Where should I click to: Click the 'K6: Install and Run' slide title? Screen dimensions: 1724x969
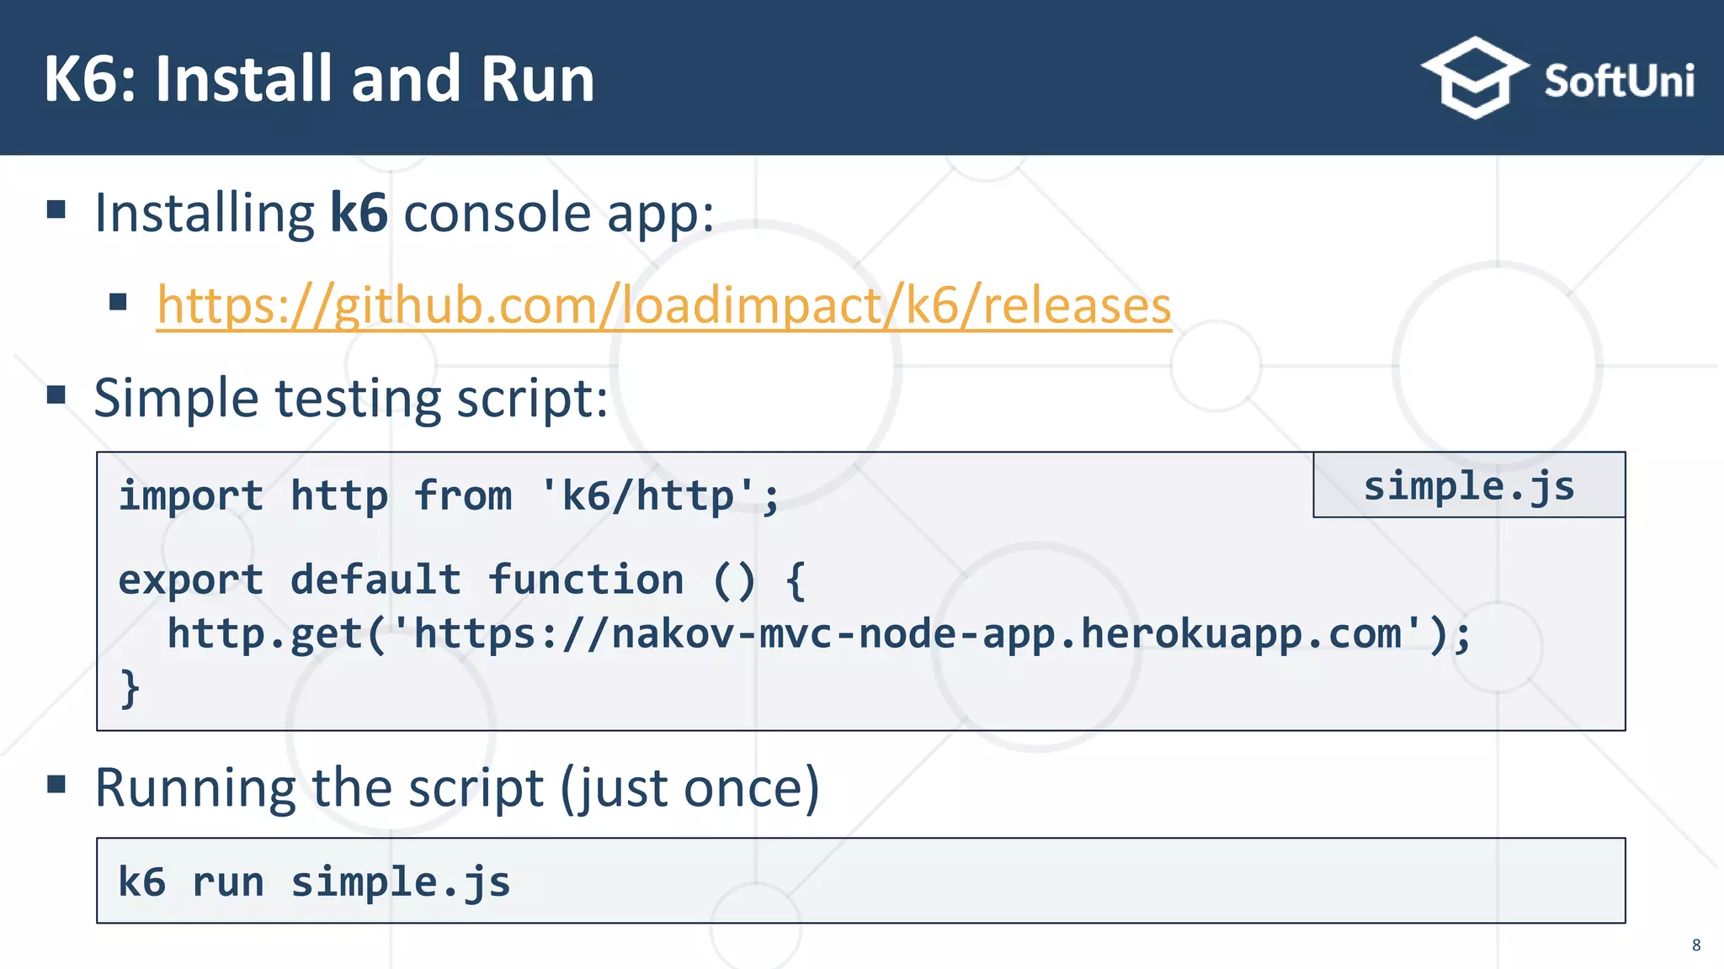(319, 79)
